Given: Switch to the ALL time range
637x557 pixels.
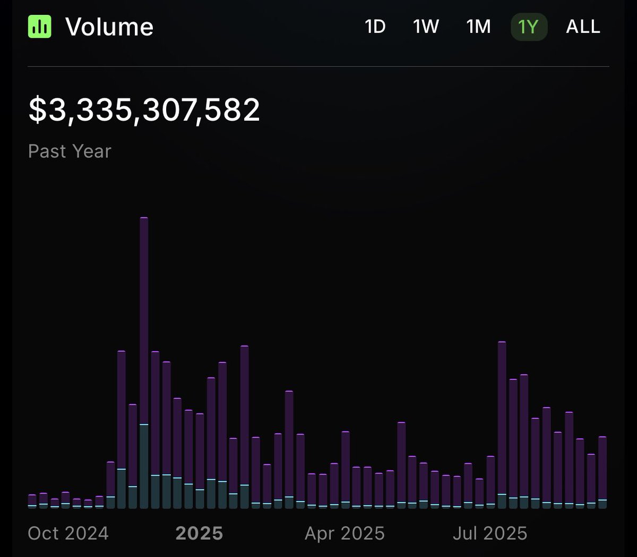Looking at the screenshot, I should pyautogui.click(x=582, y=27).
